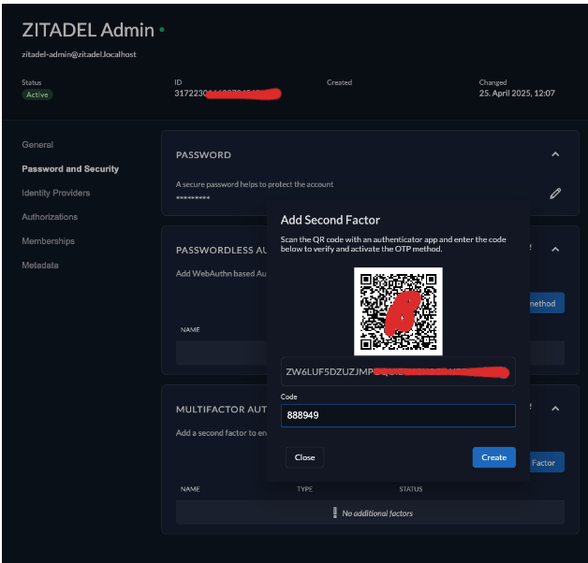Image resolution: width=588 pixels, height=563 pixels.
Task: Click the Create button in dialog
Action: [x=493, y=457]
